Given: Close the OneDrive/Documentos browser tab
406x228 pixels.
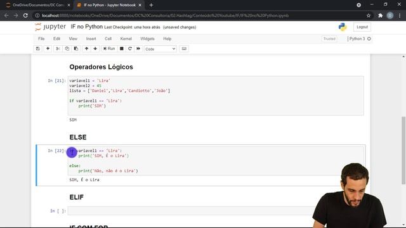Looking at the screenshot, I should (x=69, y=5).
